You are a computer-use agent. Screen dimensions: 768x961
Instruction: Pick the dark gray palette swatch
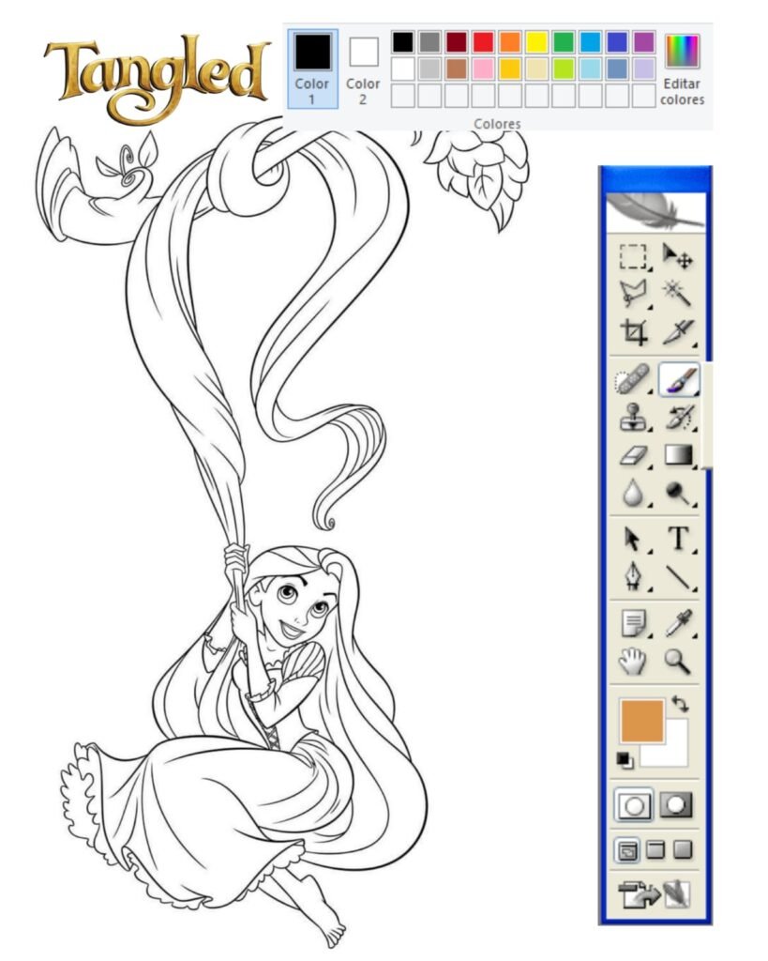[x=429, y=42]
